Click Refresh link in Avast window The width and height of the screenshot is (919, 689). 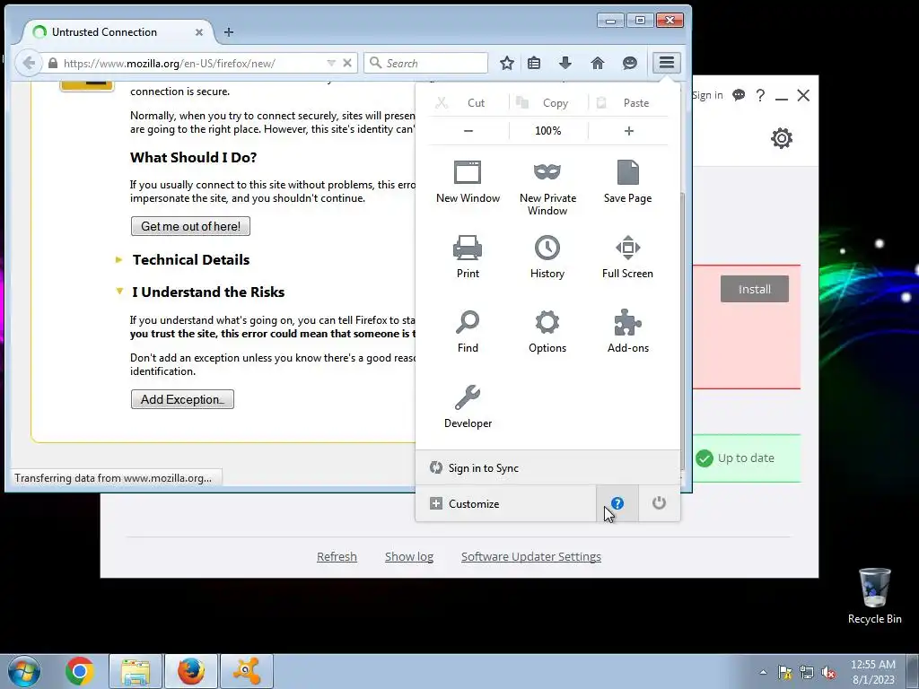click(337, 556)
